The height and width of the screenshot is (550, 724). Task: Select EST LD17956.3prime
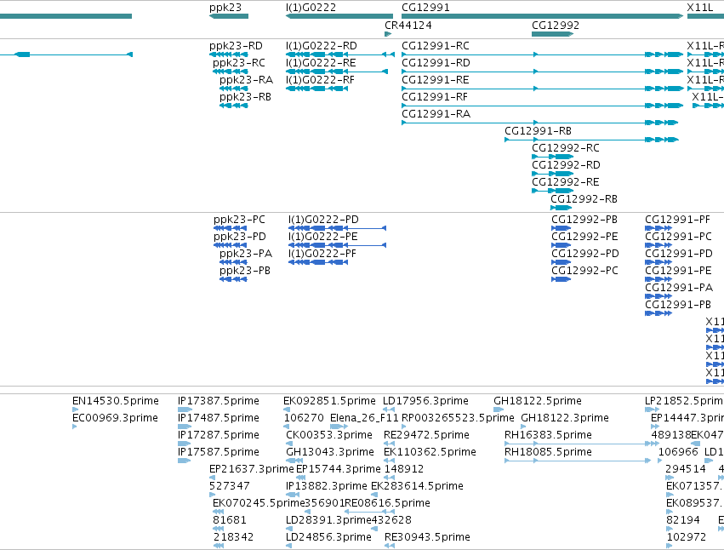tap(389, 410)
